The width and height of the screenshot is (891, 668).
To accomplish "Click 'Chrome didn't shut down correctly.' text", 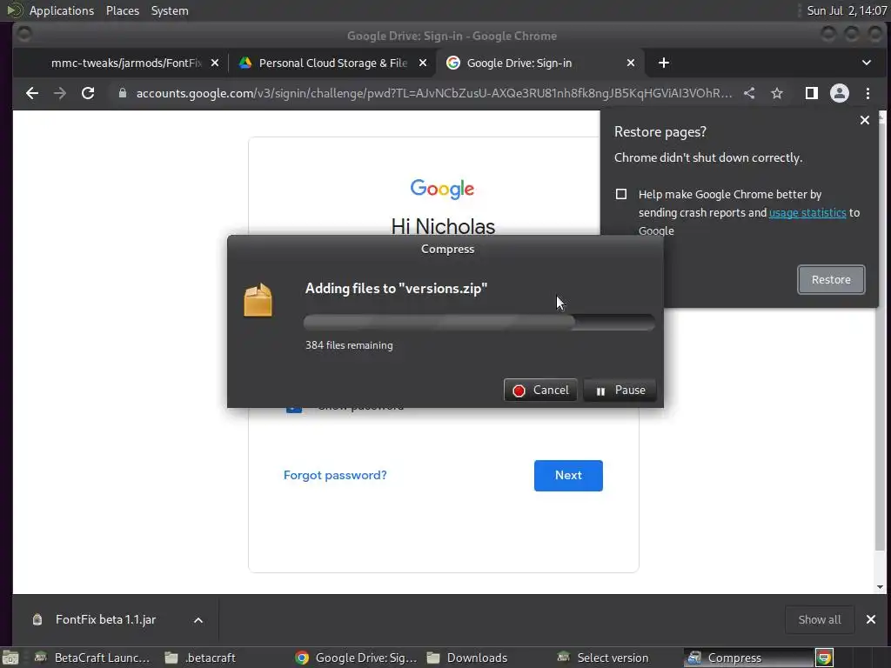I will click(x=708, y=158).
